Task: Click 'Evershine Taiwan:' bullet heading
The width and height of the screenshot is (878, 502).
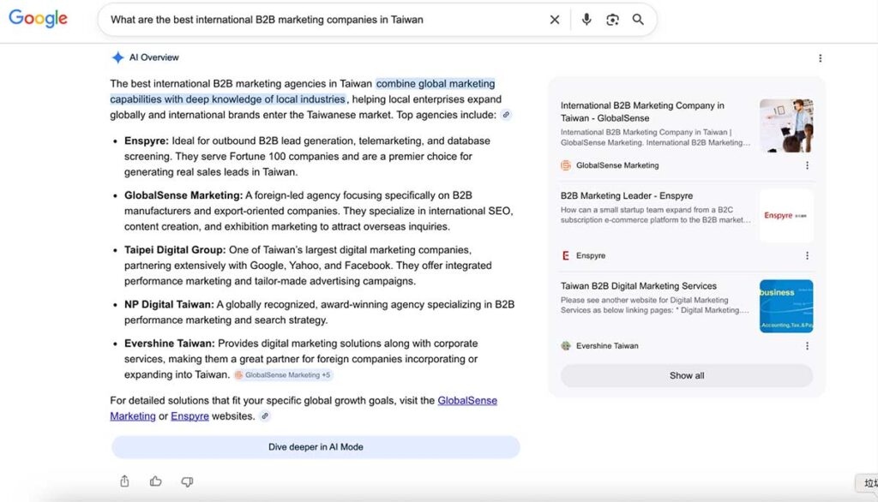Action: pyautogui.click(x=169, y=343)
